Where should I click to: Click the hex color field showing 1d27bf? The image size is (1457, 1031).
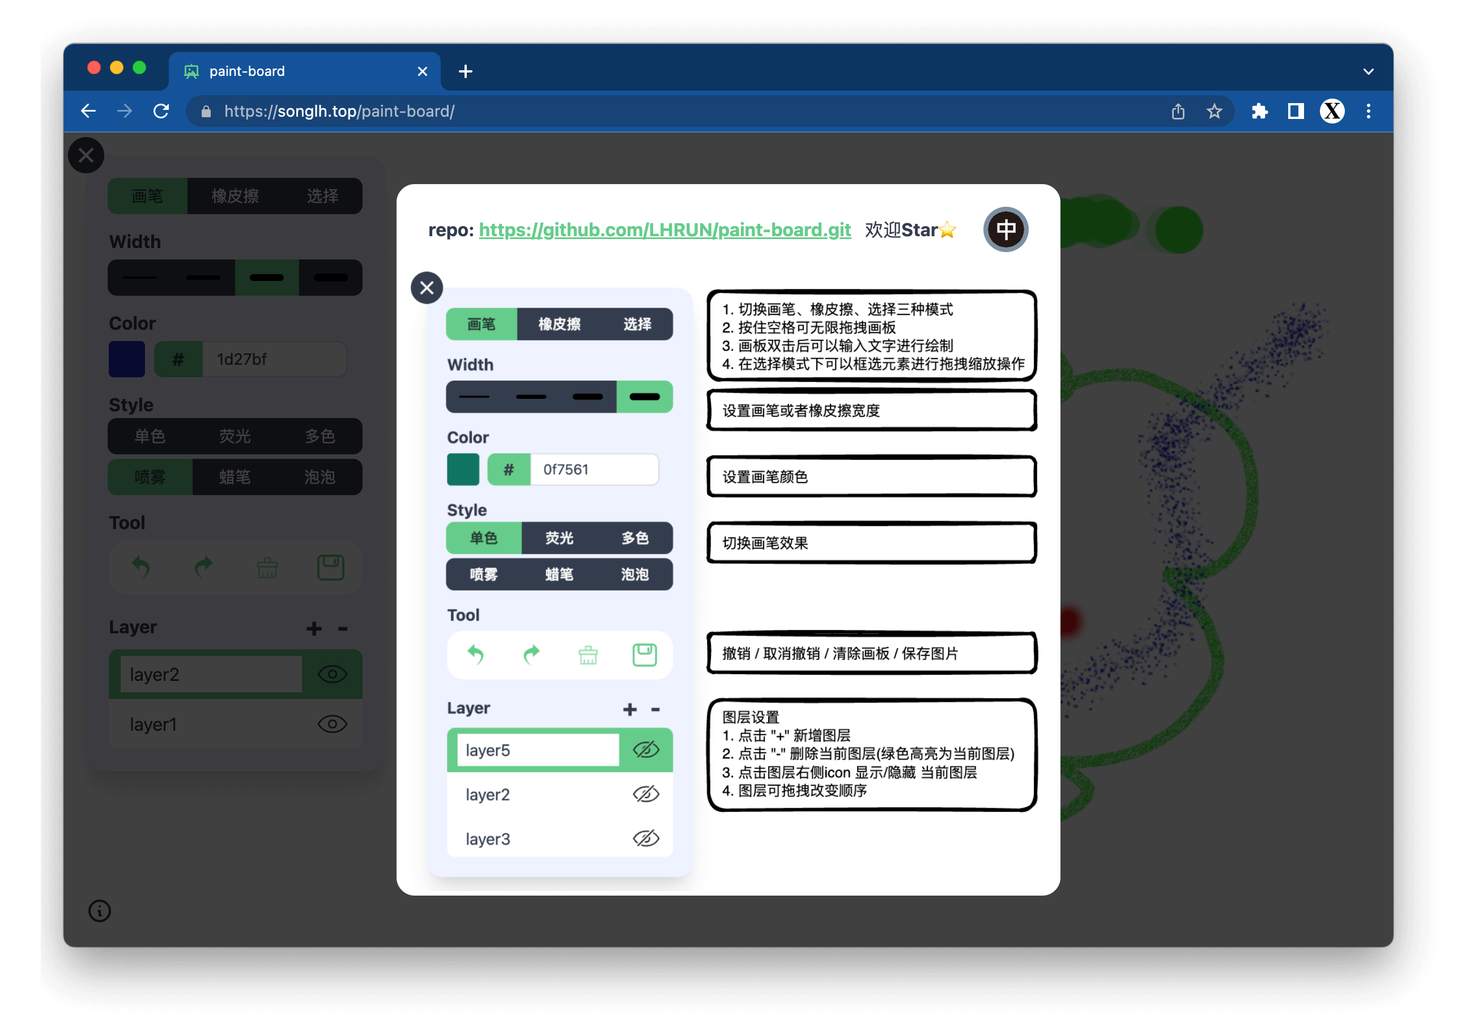pos(274,359)
